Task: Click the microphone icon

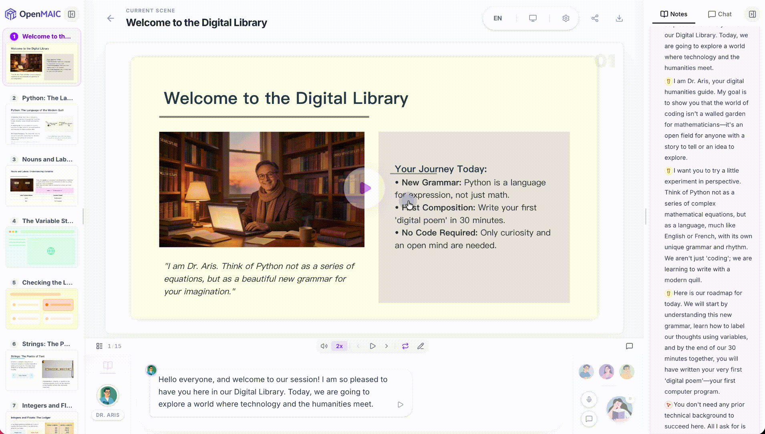Action: click(589, 399)
